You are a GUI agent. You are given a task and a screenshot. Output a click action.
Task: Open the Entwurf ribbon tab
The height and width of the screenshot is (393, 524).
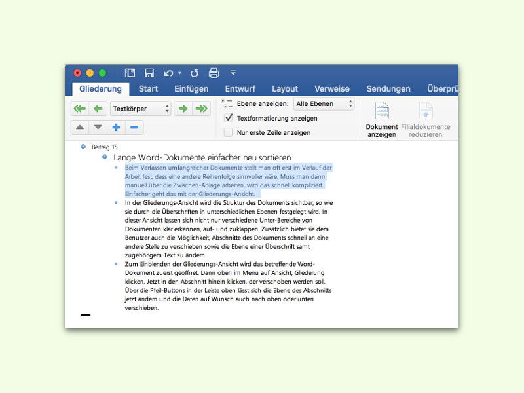[x=240, y=89]
